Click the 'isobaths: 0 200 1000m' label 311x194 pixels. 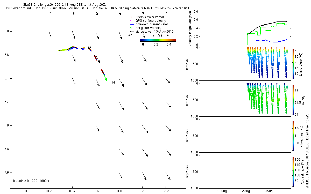click(x=31, y=181)
